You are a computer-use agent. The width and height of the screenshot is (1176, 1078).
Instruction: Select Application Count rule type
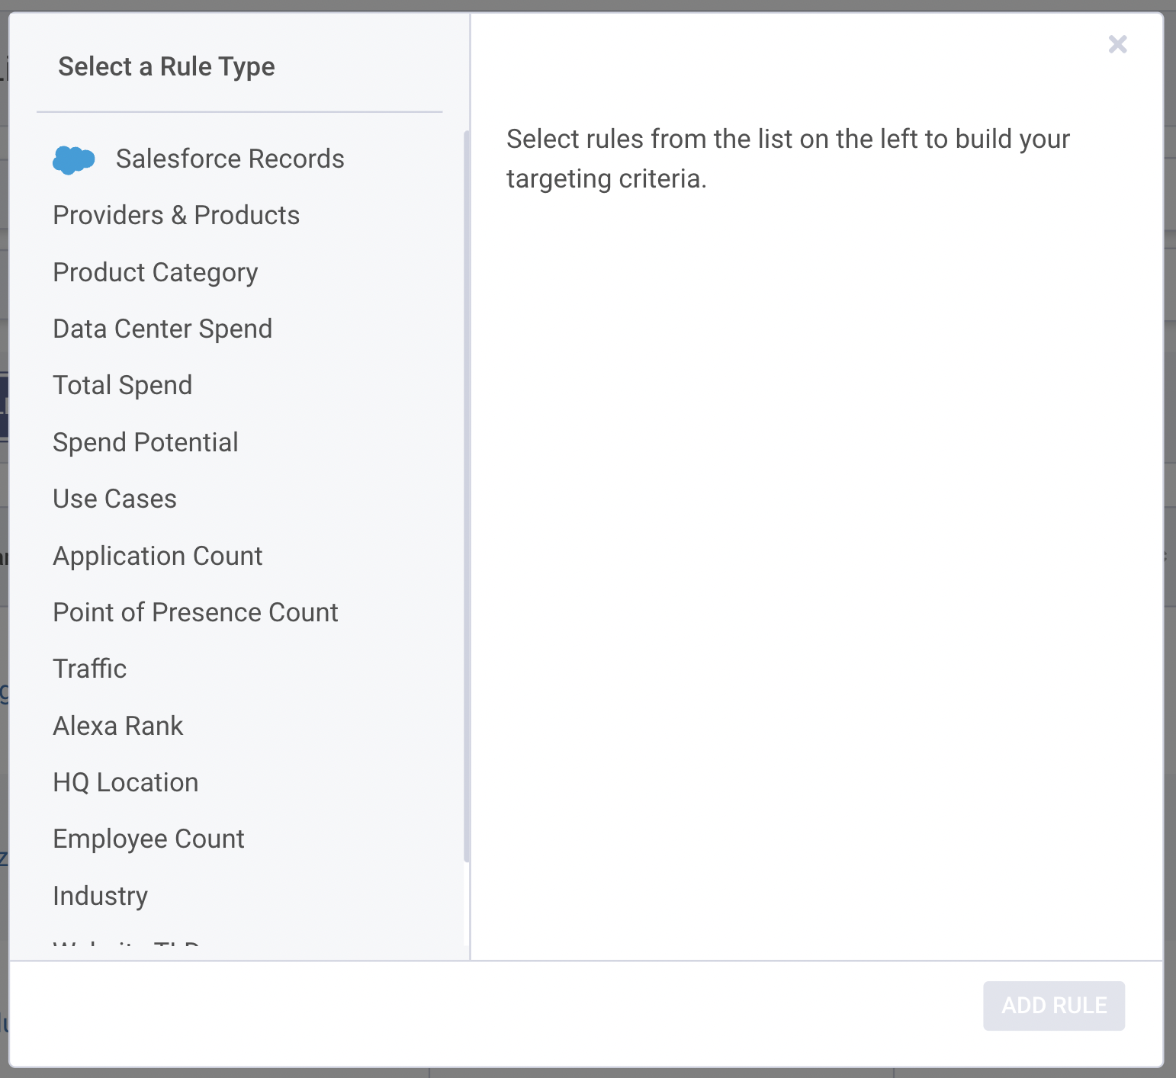(158, 556)
